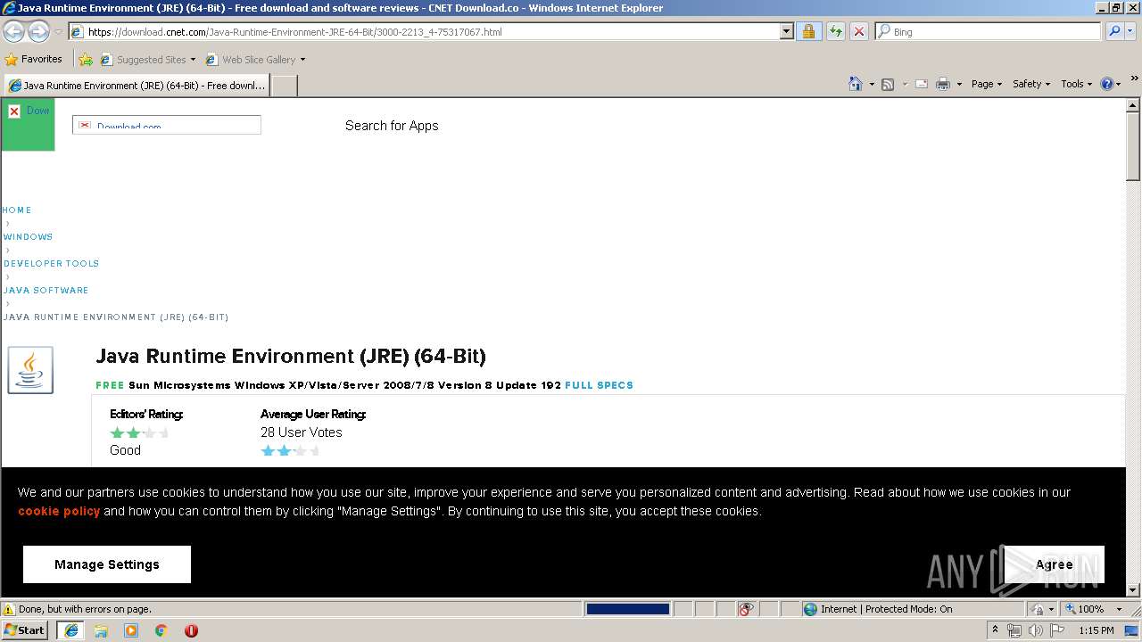Screen dimensions: 1142x642
Task: Click the blue status bar progress indicator
Action: pyautogui.click(x=627, y=609)
